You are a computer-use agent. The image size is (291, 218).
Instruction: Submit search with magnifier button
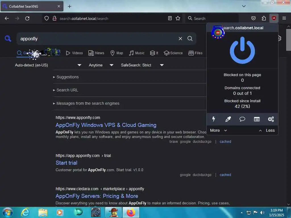pos(190,39)
